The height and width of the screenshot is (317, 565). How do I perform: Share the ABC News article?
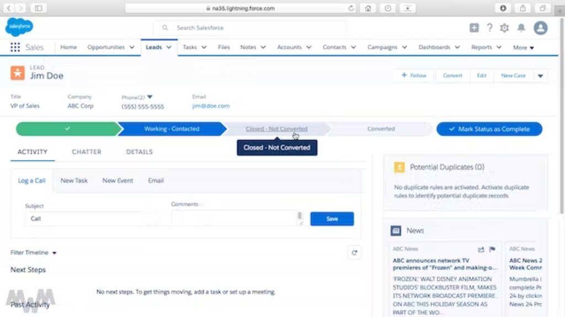[x=481, y=249]
